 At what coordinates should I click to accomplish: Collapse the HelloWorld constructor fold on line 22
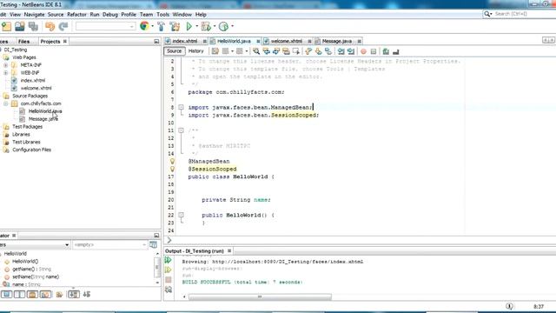181,215
